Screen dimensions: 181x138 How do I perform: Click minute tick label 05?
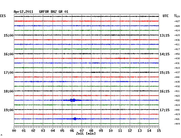coord(62,131)
